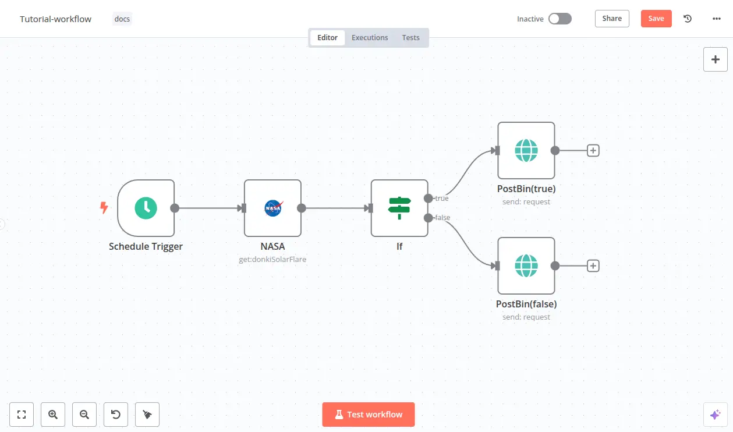This screenshot has width=733, height=432.
Task: Tidy up the workflow layout
Action: tap(147, 415)
